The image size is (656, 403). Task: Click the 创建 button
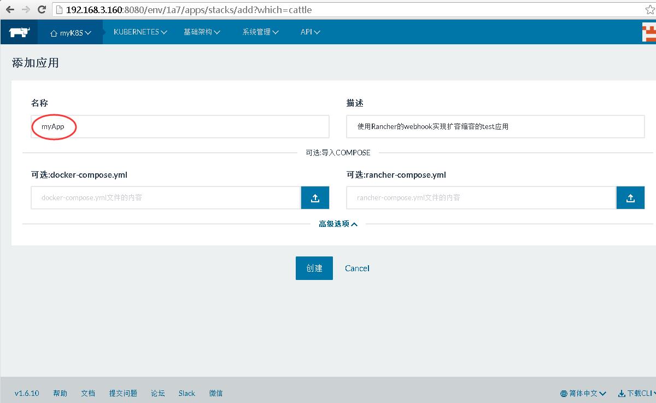click(x=314, y=268)
